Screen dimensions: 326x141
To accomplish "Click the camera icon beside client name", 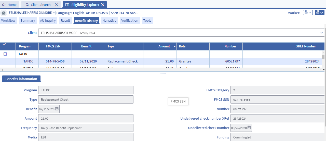I will pos(4,13).
